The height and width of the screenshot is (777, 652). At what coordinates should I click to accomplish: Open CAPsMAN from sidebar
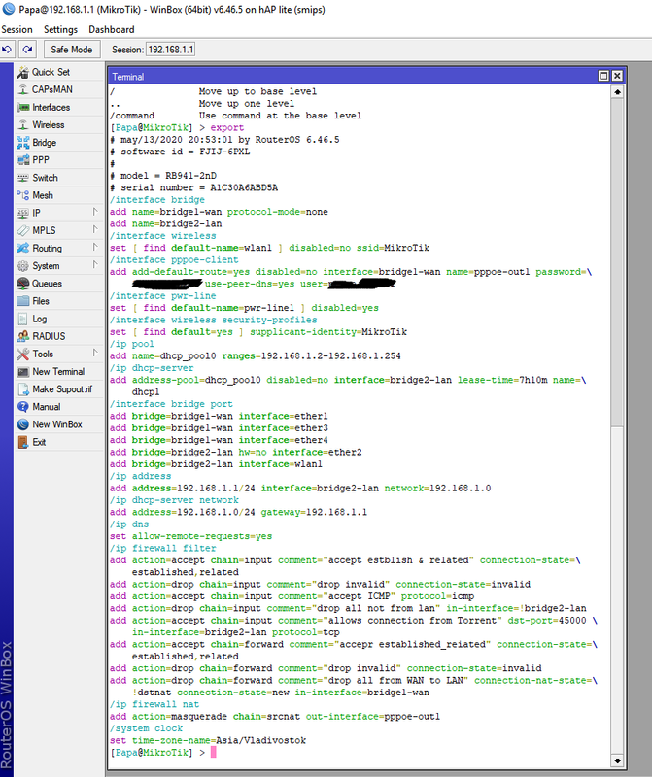pos(59,89)
